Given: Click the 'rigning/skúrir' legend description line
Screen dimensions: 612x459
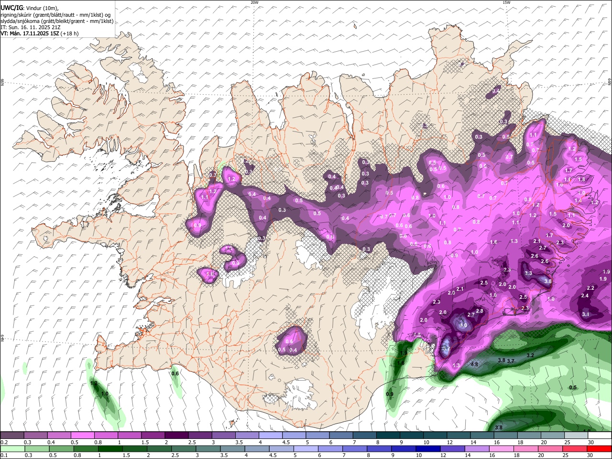Looking at the screenshot, I should 55,14.
